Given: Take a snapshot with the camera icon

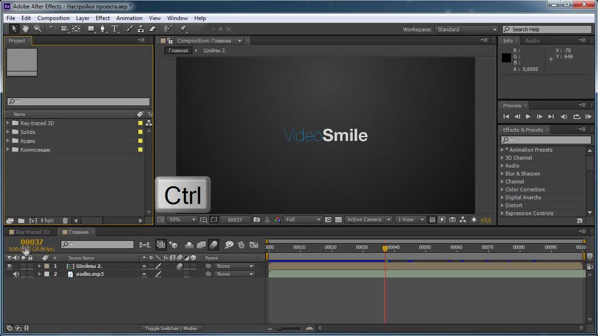Looking at the screenshot, I should coord(256,219).
